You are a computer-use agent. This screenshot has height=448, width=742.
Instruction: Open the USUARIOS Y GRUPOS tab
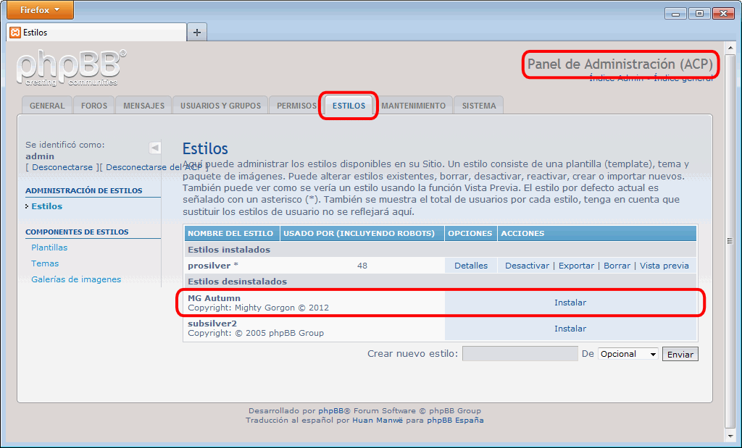click(x=220, y=106)
